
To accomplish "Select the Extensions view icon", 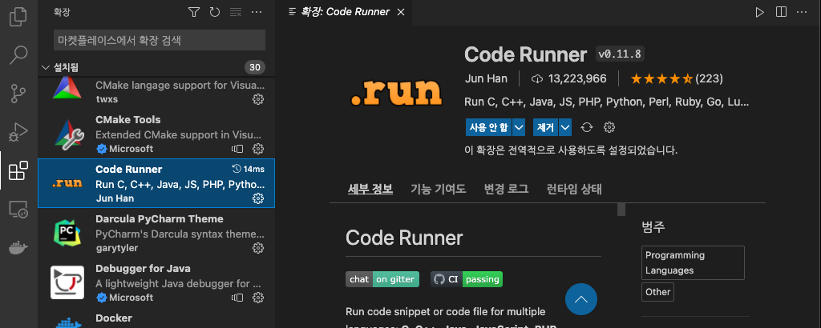I will 18,170.
